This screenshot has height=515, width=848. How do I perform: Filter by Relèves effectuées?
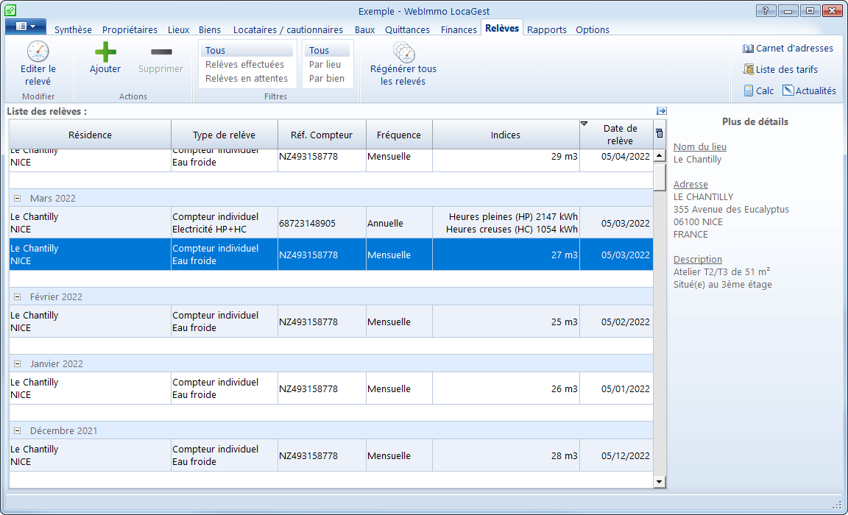(x=244, y=65)
